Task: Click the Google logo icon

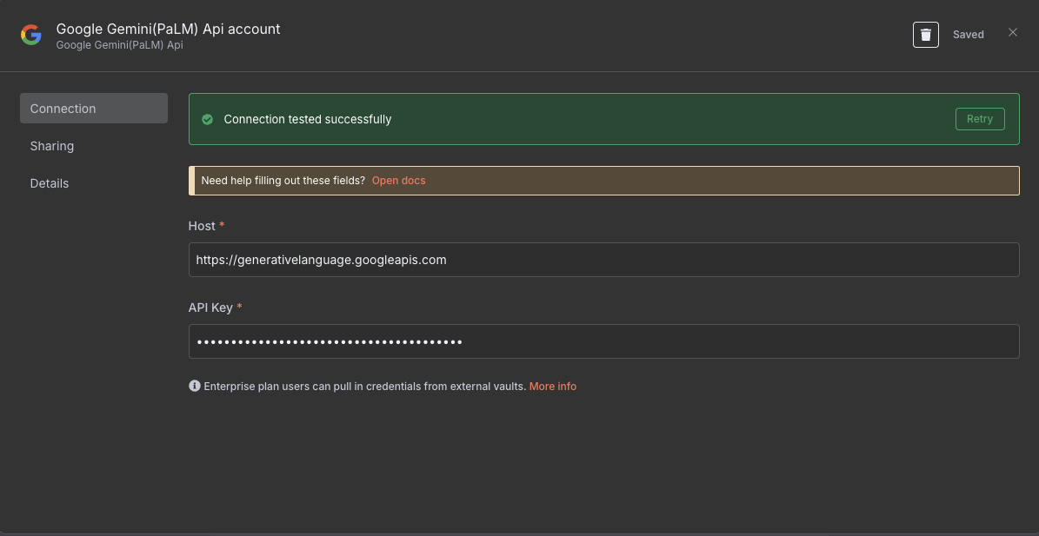Action: click(x=31, y=35)
